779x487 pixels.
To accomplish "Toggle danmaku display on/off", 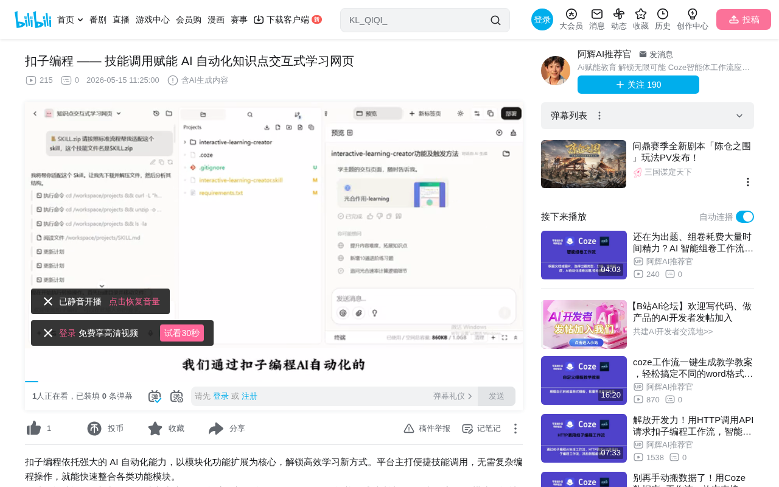I will (155, 396).
